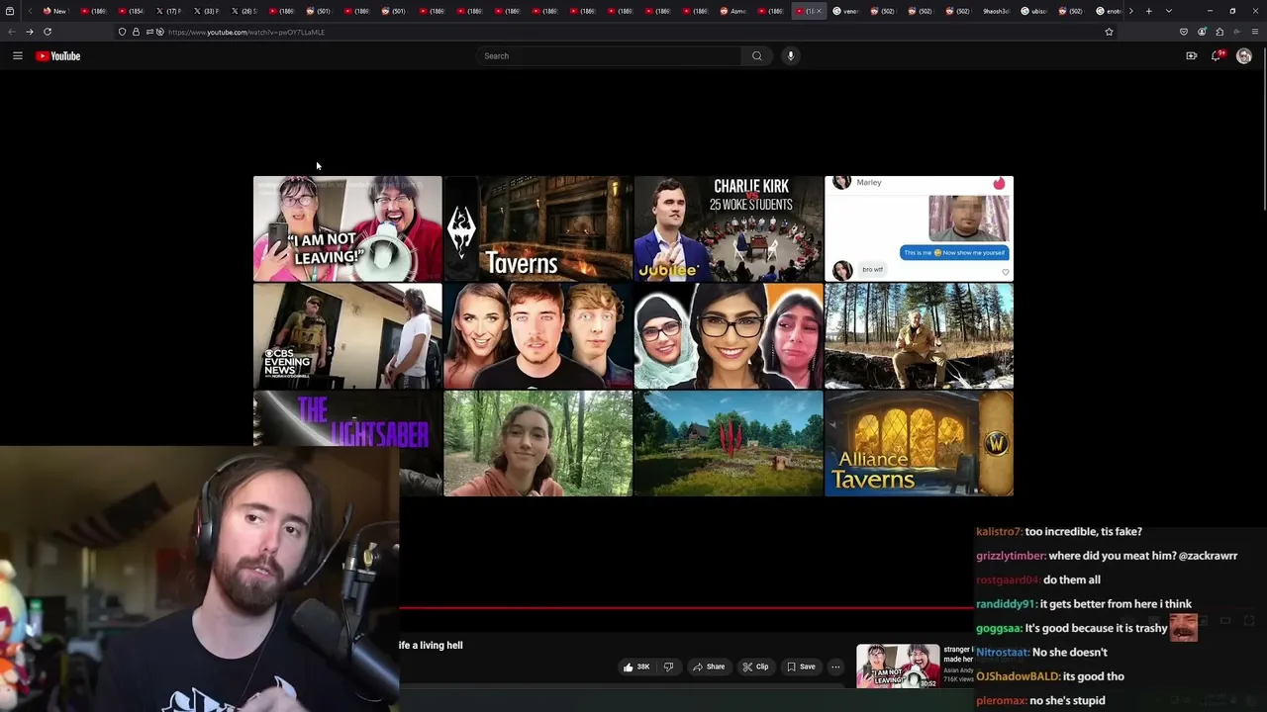Open the three-faces close-up video thumbnail

537,336
